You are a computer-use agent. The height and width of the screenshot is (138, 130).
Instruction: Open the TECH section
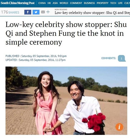pyautogui.click(x=113, y=3)
